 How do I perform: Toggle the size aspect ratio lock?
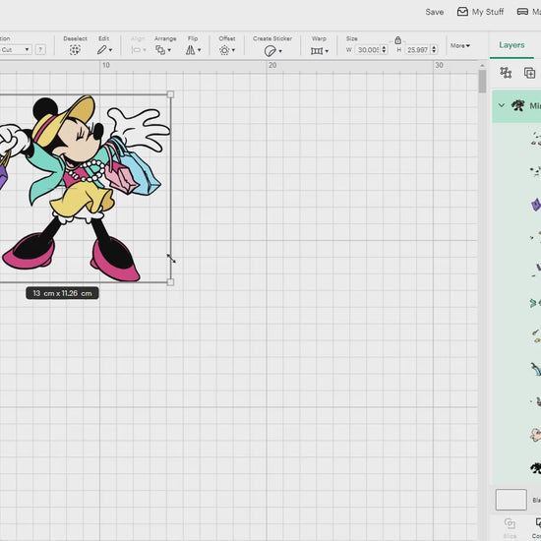(x=397, y=40)
